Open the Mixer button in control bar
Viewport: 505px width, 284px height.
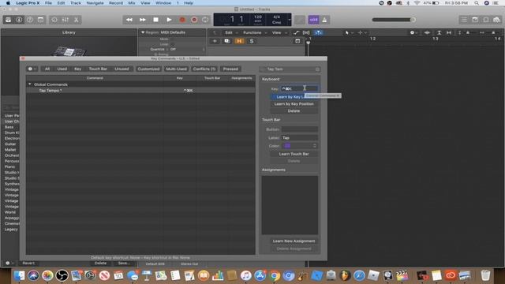pos(65,20)
